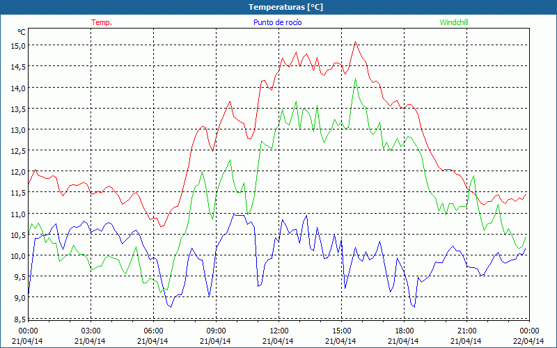Click the 13,5 y-axis value
Viewport: 557px width, 348px height.
[x=18, y=109]
